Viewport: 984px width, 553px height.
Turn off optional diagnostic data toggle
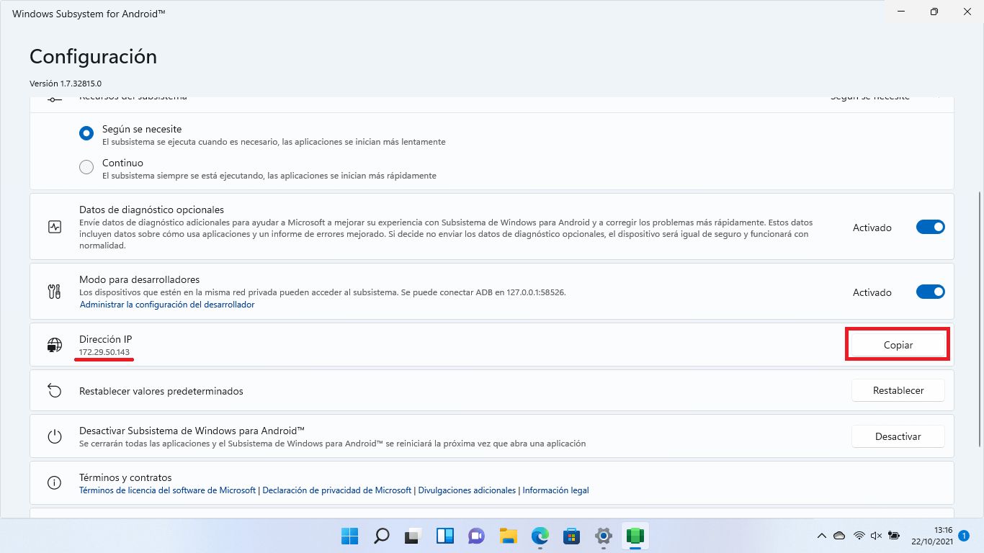[x=930, y=227]
